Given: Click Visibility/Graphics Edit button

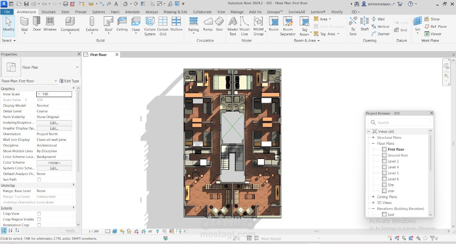Looking at the screenshot, I should pos(54,123).
